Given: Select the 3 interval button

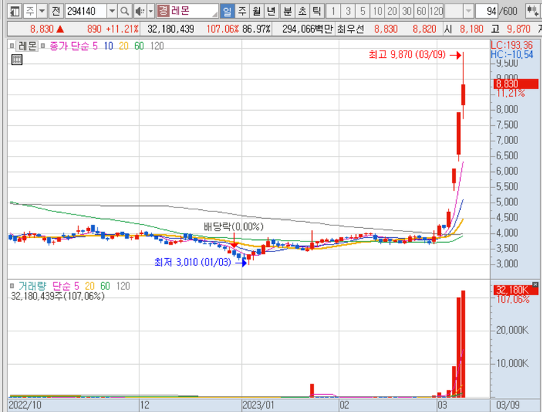Looking at the screenshot, I should (x=348, y=11).
